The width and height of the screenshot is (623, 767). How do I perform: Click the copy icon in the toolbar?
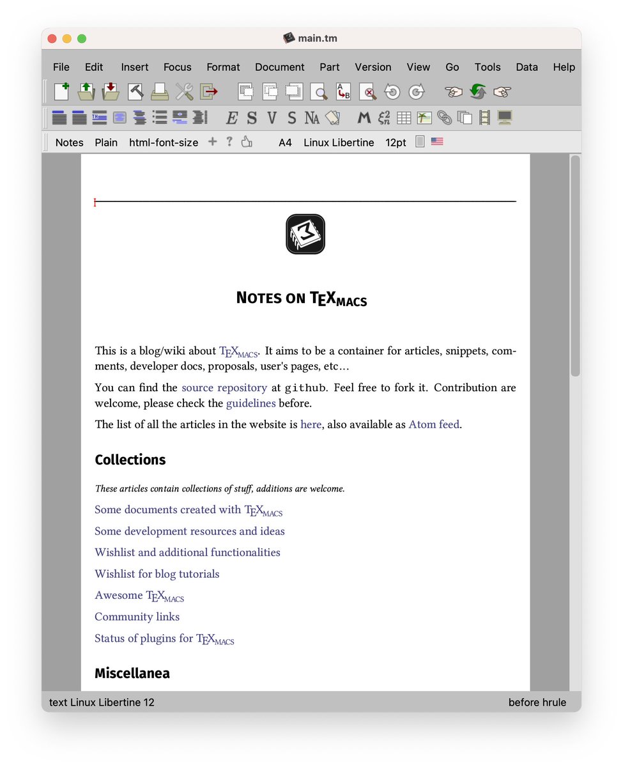pyautogui.click(x=270, y=92)
